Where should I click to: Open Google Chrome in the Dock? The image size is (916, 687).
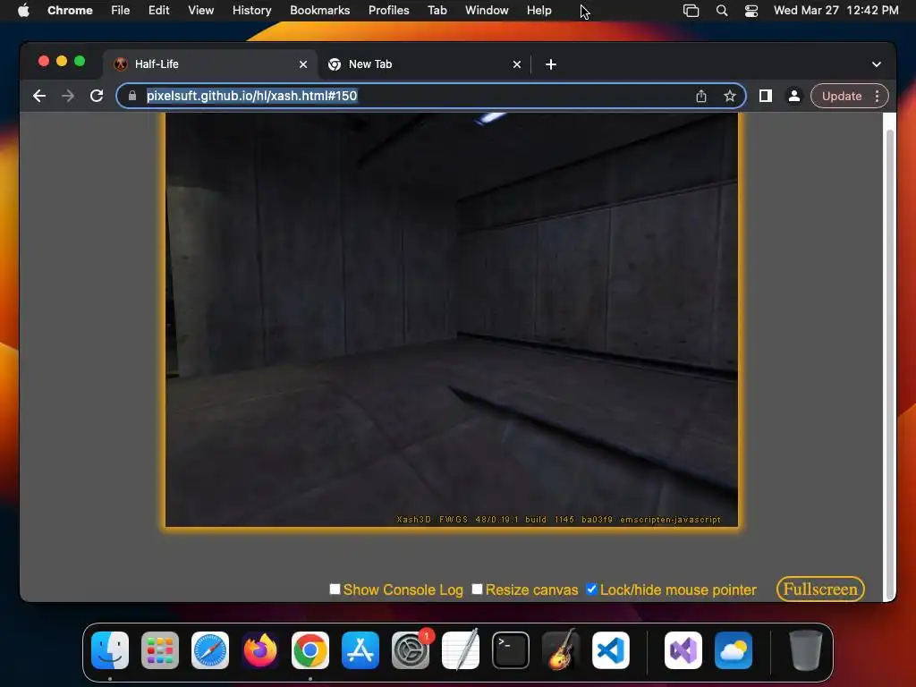coord(310,650)
